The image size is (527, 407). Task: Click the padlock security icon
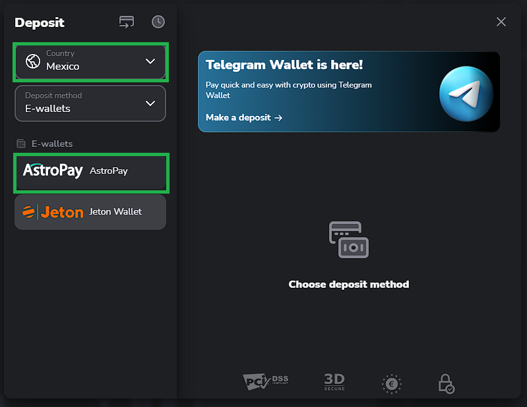(447, 383)
